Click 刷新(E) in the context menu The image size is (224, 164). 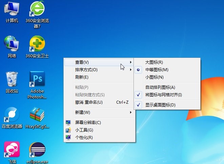82,77
